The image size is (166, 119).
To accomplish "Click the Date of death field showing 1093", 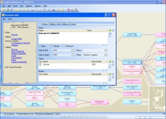I will click(62, 55).
